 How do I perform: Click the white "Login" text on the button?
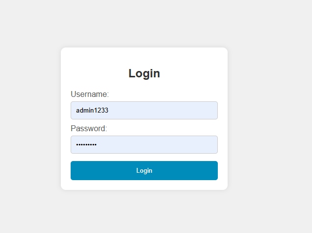[x=144, y=171]
